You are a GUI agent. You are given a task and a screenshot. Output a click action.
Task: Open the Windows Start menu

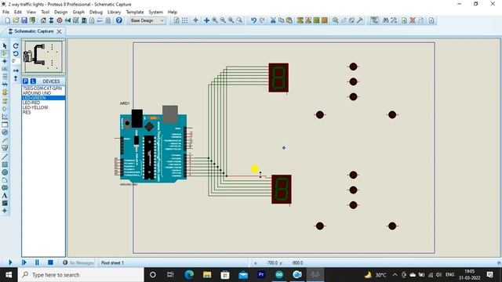(x=9, y=275)
